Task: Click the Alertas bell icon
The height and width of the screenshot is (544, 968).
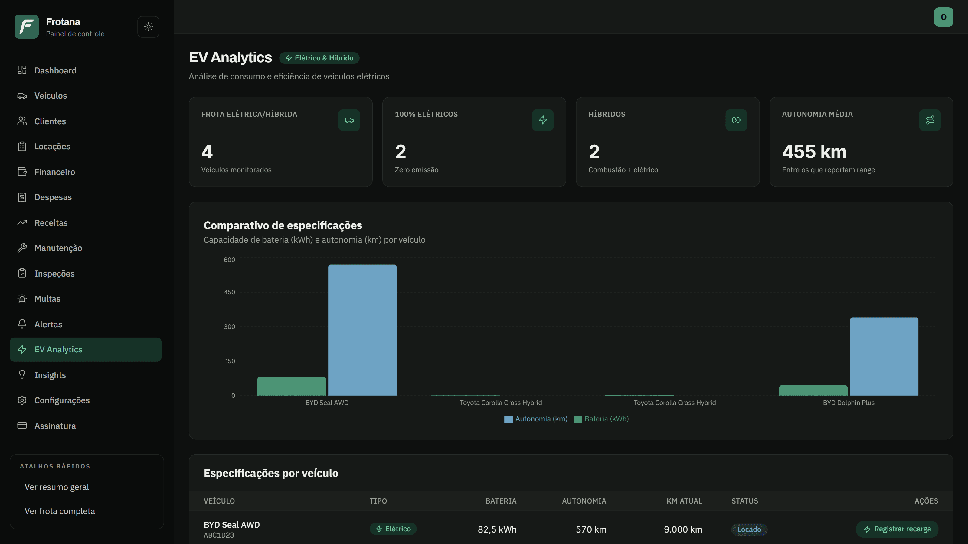Action: [x=22, y=324]
